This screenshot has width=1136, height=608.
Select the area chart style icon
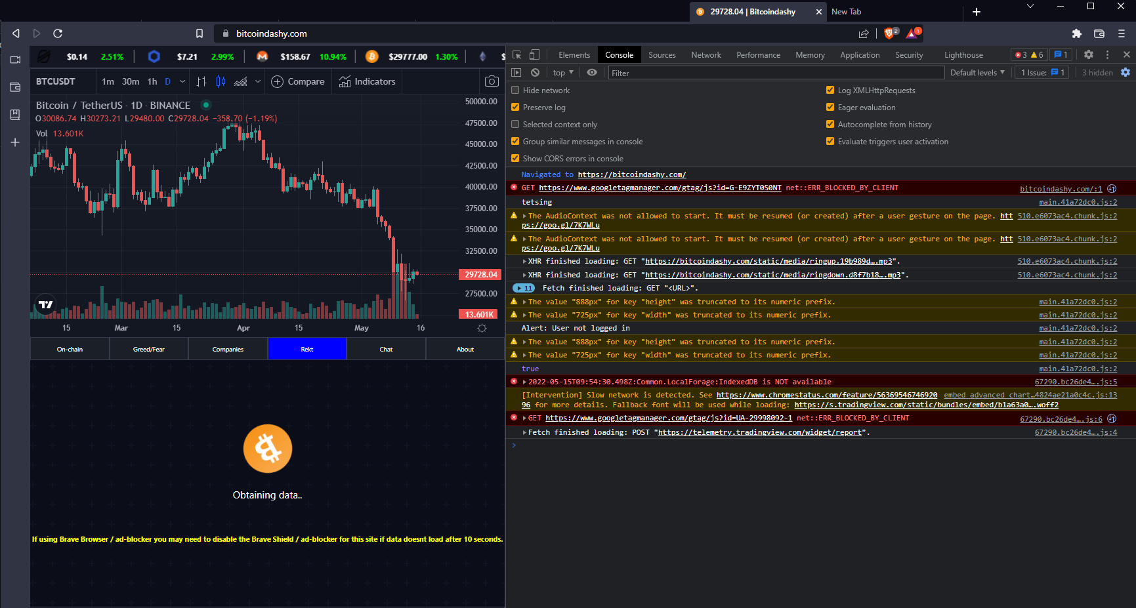(x=241, y=81)
